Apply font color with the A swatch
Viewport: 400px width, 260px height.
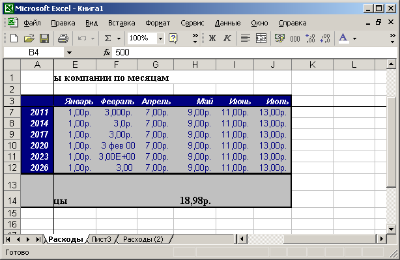(x=343, y=38)
